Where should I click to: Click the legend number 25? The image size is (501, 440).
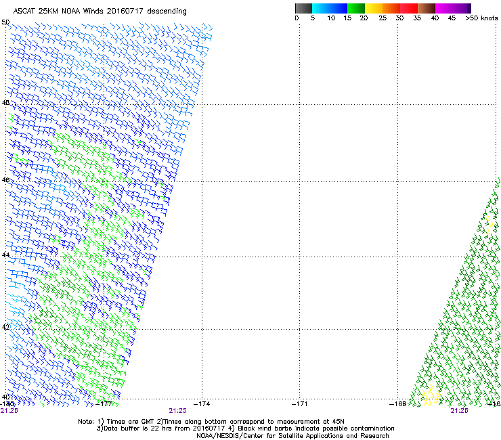point(383,18)
